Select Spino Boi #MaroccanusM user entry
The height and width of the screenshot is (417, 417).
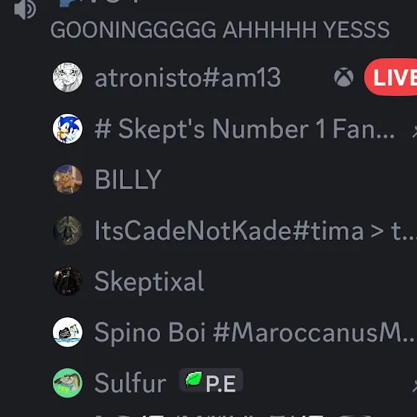coord(255,332)
